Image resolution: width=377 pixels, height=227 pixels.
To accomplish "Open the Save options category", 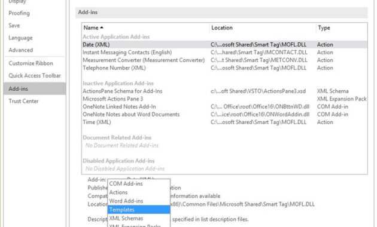I will point(14,26).
